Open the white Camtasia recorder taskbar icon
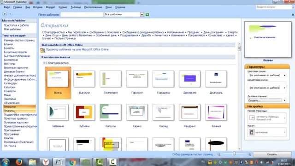The height and width of the screenshot is (166, 295). point(112,162)
